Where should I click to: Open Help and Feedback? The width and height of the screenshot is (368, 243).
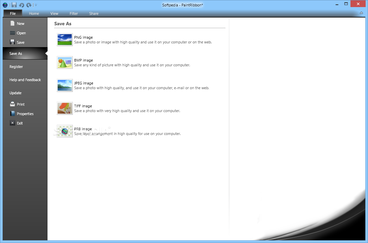click(x=25, y=80)
